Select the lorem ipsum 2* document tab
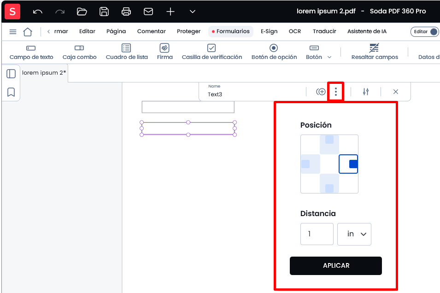Viewport: 440px width, 293px height. pos(44,73)
